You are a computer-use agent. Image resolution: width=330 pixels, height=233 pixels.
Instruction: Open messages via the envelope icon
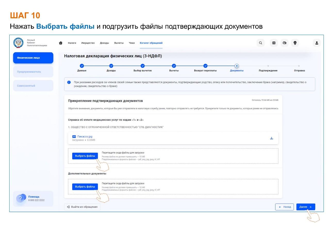click(x=274, y=43)
